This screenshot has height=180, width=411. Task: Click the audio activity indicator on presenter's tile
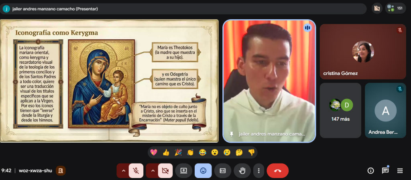coord(307,28)
